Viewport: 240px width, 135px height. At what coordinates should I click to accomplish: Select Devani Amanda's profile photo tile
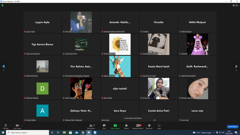click(x=197, y=88)
